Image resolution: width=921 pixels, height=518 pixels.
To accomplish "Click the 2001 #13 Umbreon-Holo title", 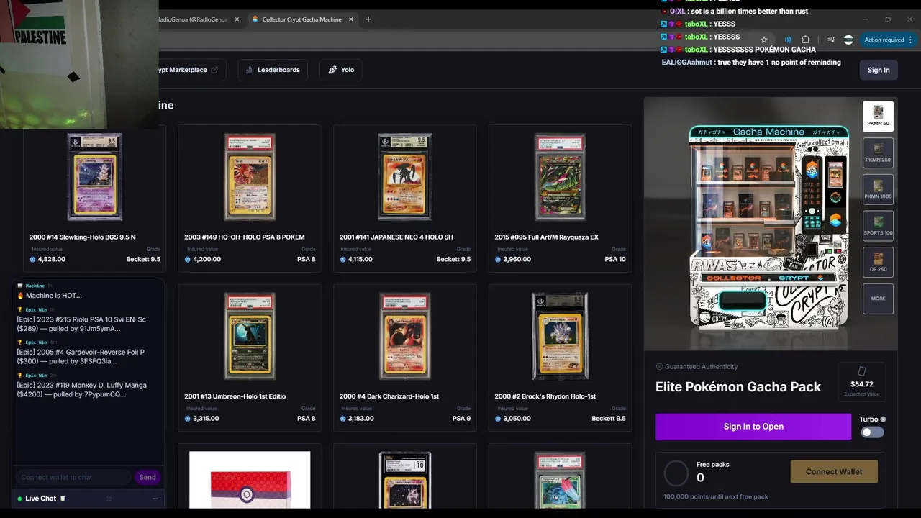I will click(235, 396).
